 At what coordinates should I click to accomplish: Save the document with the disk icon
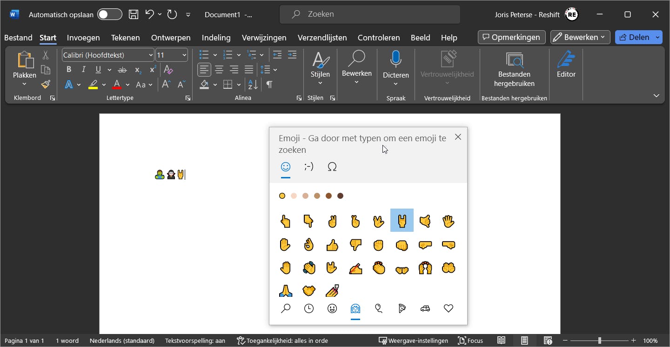point(134,14)
